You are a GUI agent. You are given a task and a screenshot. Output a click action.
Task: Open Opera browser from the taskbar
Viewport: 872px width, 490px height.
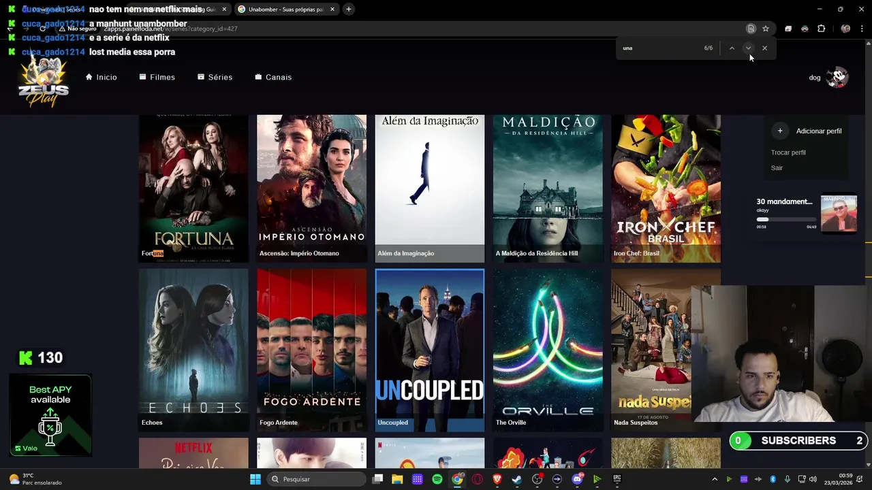pos(478,479)
